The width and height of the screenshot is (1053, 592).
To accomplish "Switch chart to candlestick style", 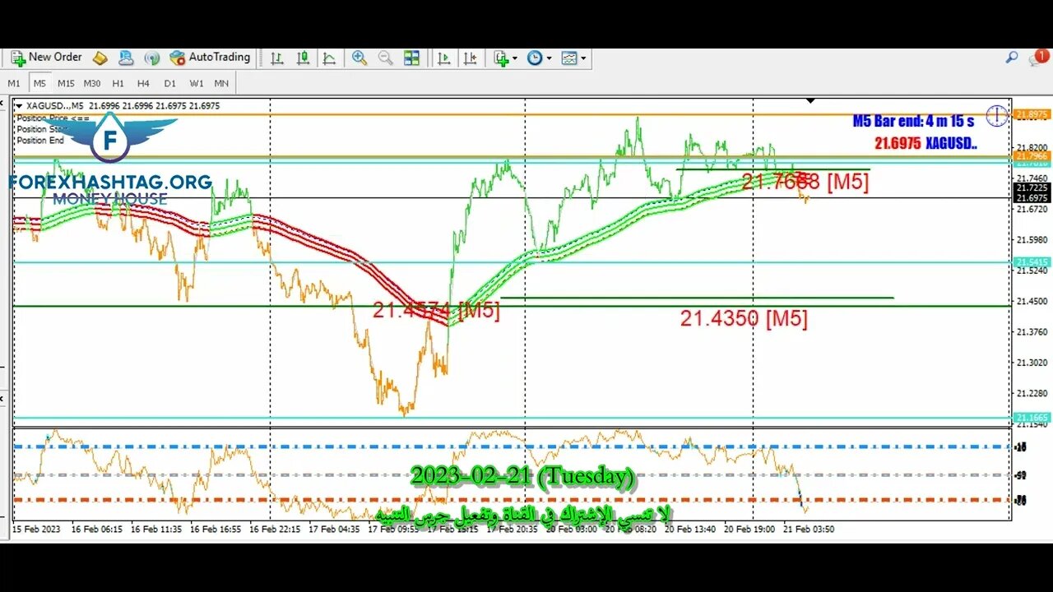I will 304,58.
